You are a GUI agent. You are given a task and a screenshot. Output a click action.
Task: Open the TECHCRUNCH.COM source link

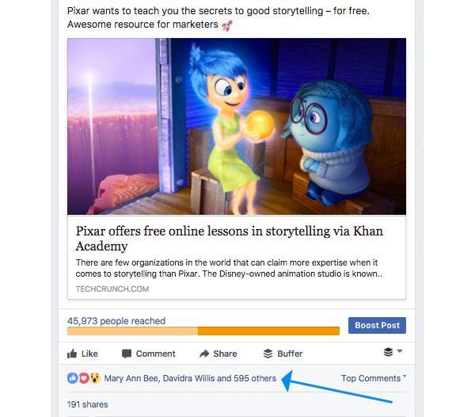click(112, 289)
